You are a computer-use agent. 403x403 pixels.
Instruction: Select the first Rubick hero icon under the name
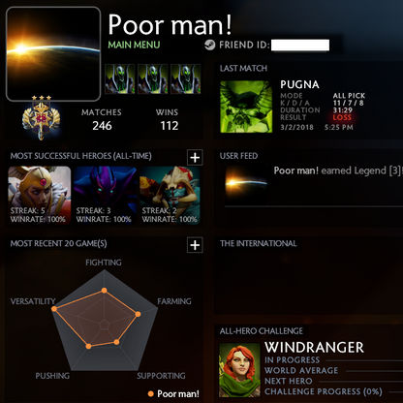coord(120,79)
